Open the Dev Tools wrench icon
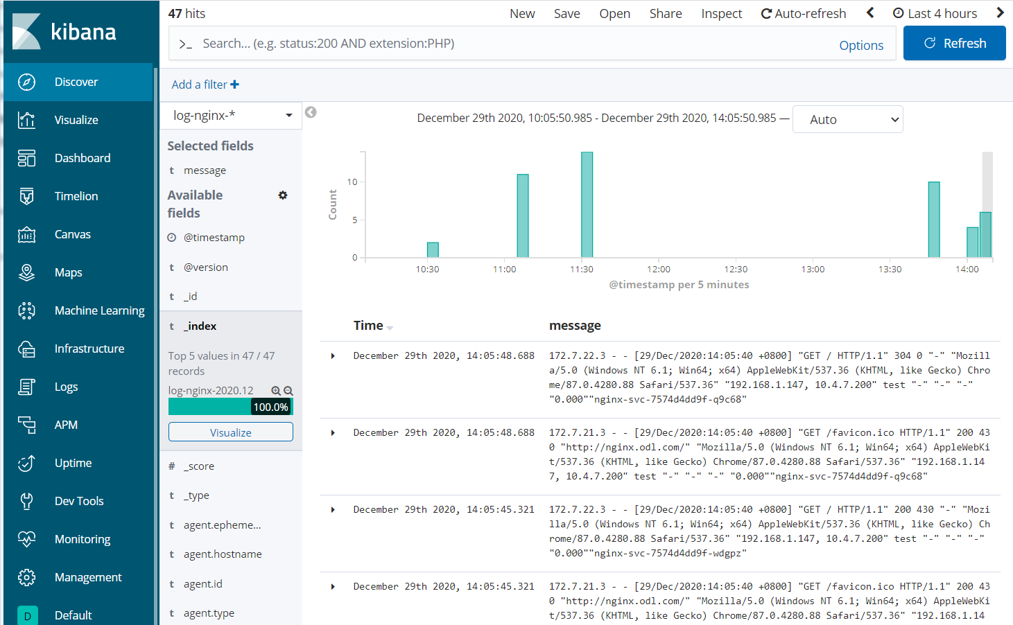The width and height of the screenshot is (1013, 625). coord(26,501)
